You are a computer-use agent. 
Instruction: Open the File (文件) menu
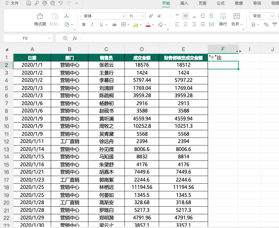pos(12,3)
